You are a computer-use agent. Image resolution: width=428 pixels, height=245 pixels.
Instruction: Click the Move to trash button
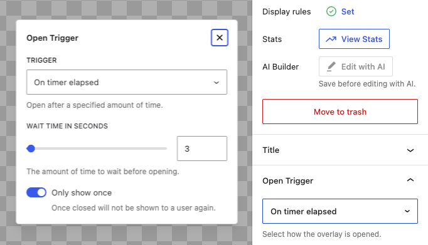pos(340,112)
